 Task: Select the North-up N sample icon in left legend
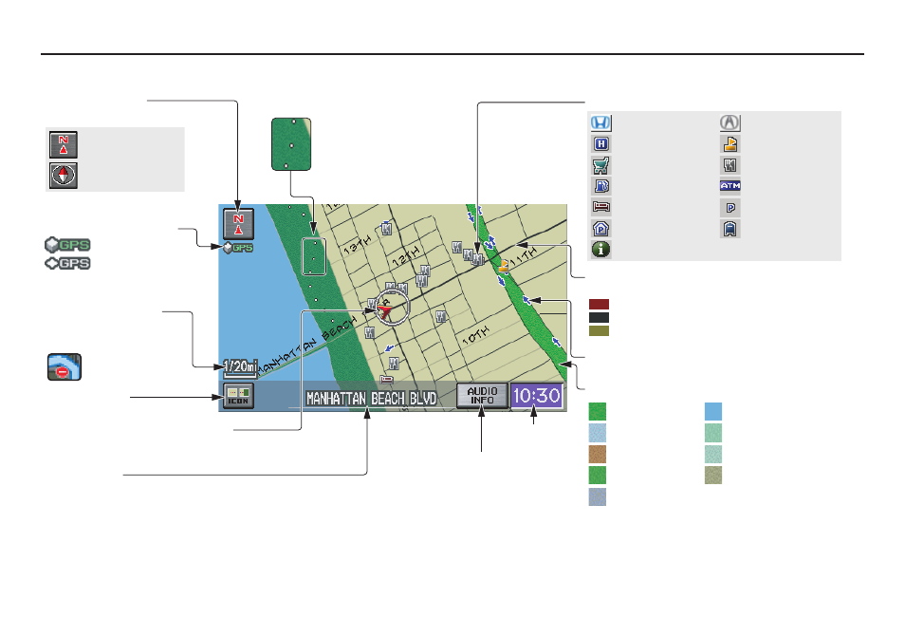pos(64,144)
